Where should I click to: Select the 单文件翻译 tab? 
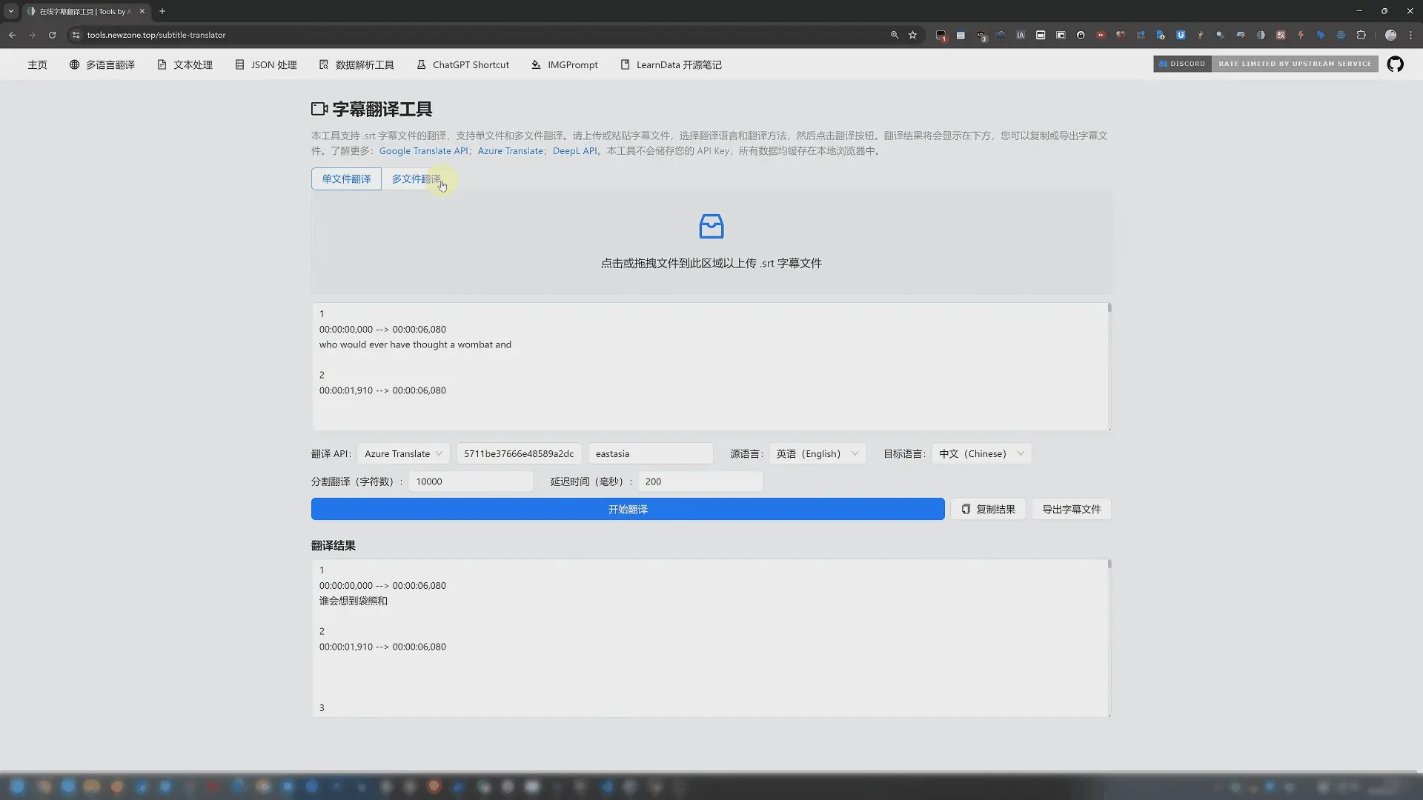pyautogui.click(x=346, y=179)
